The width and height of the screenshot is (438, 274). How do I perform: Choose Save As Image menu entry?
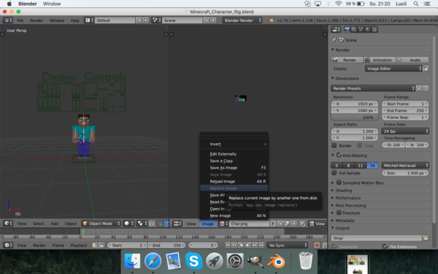(234, 168)
